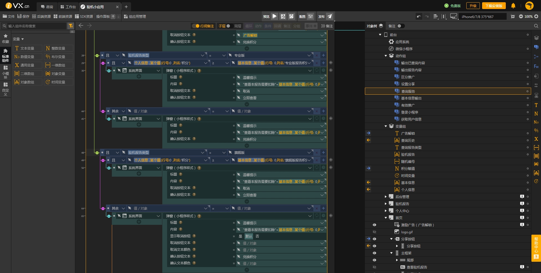Open the device size dropdown iPhone6/7/8 375*667
The height and width of the screenshot is (273, 541).
[482, 17]
